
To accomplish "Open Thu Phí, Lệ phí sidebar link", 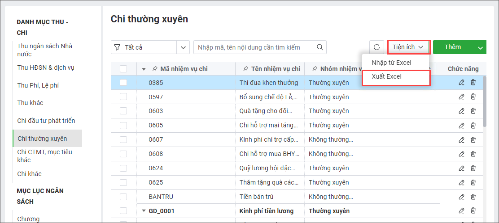I will pos(38,85).
